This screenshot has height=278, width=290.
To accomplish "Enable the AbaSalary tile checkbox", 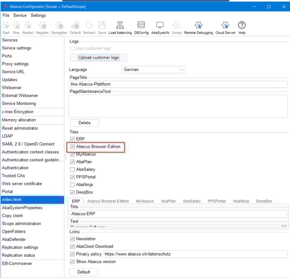I will [72, 169].
